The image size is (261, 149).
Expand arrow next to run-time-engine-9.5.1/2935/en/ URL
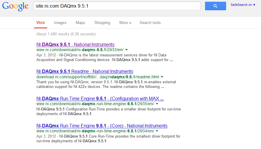tap(157, 104)
